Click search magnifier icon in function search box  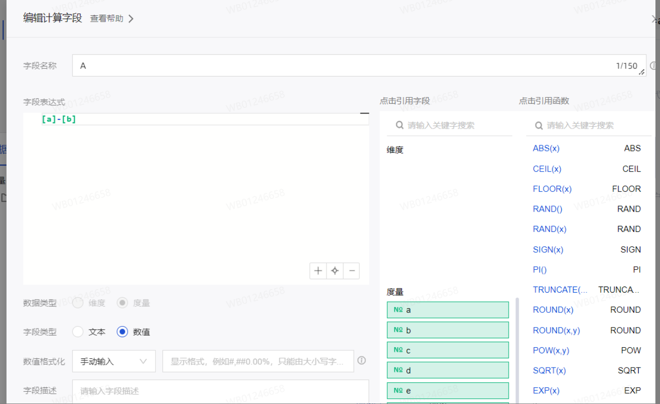[539, 126]
